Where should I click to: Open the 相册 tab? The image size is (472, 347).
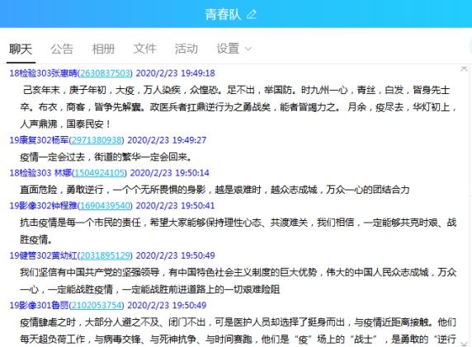click(x=103, y=49)
